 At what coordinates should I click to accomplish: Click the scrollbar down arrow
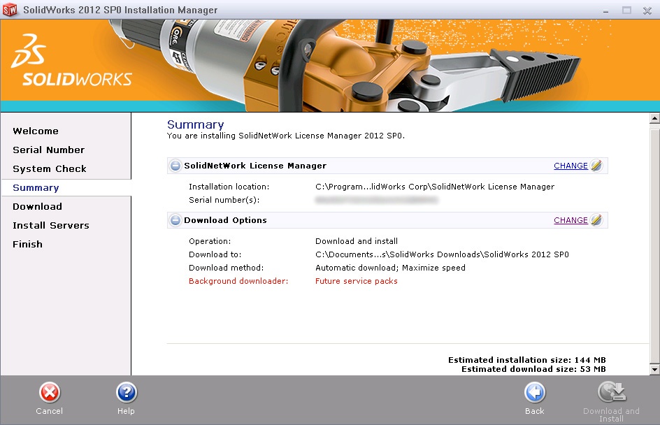pyautogui.click(x=654, y=370)
